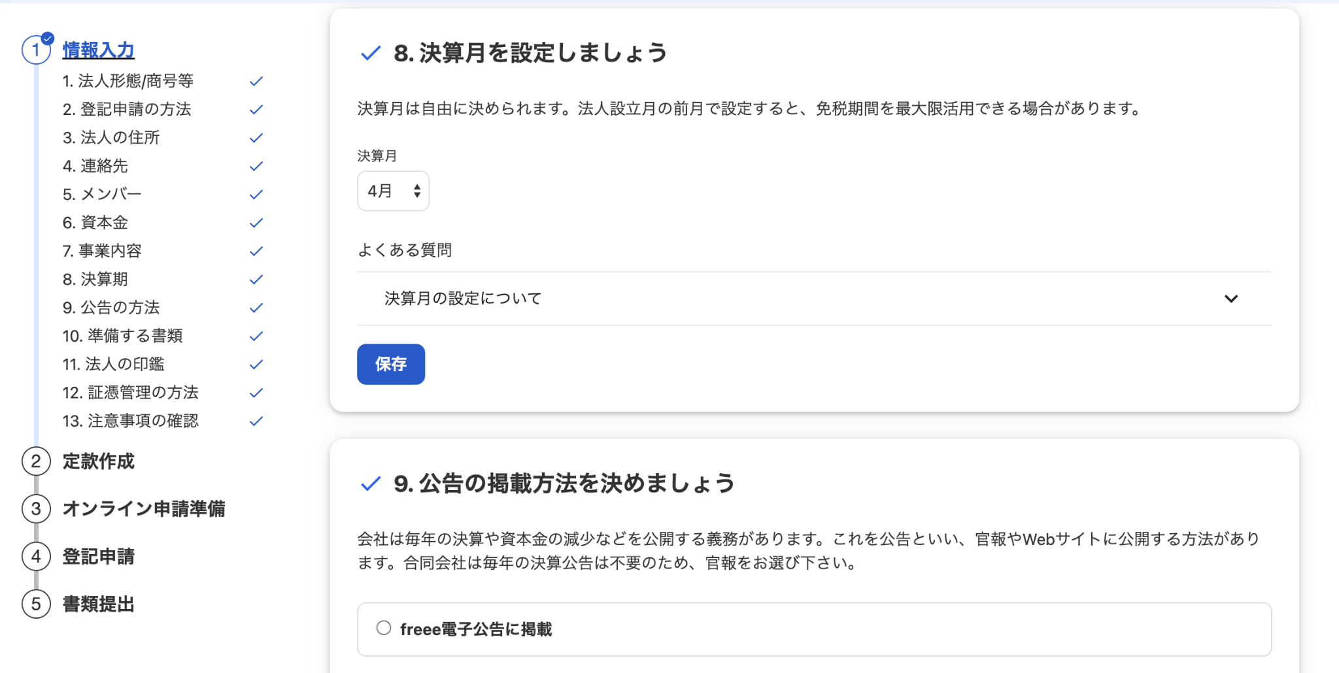Open the 決算月 month dropdown showing 4月
The height and width of the screenshot is (673, 1339).
click(393, 191)
